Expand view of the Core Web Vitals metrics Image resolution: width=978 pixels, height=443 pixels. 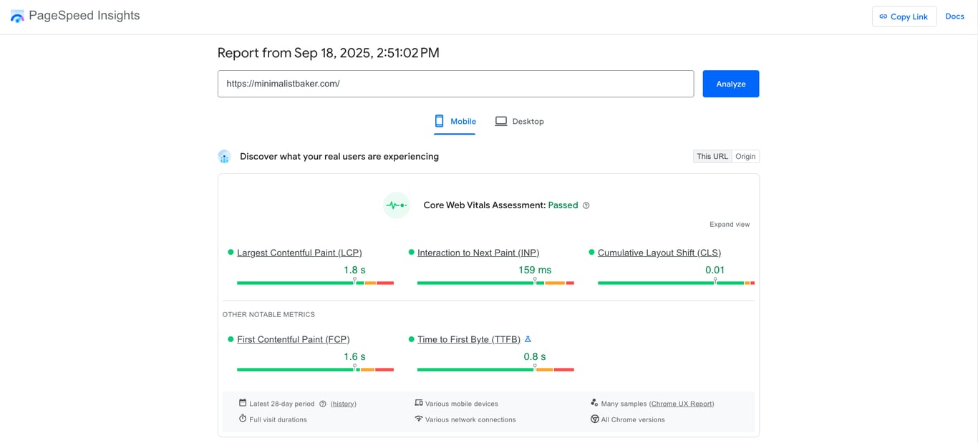730,224
